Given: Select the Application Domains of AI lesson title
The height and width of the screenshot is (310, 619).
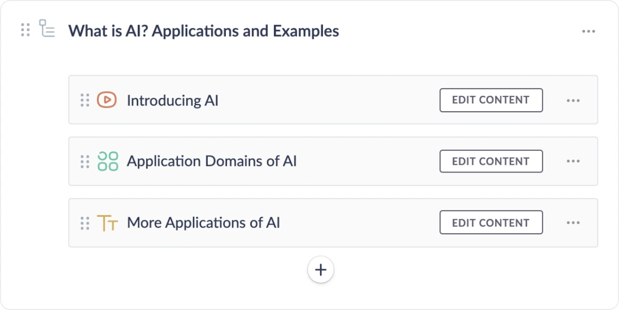Looking at the screenshot, I should 211,161.
